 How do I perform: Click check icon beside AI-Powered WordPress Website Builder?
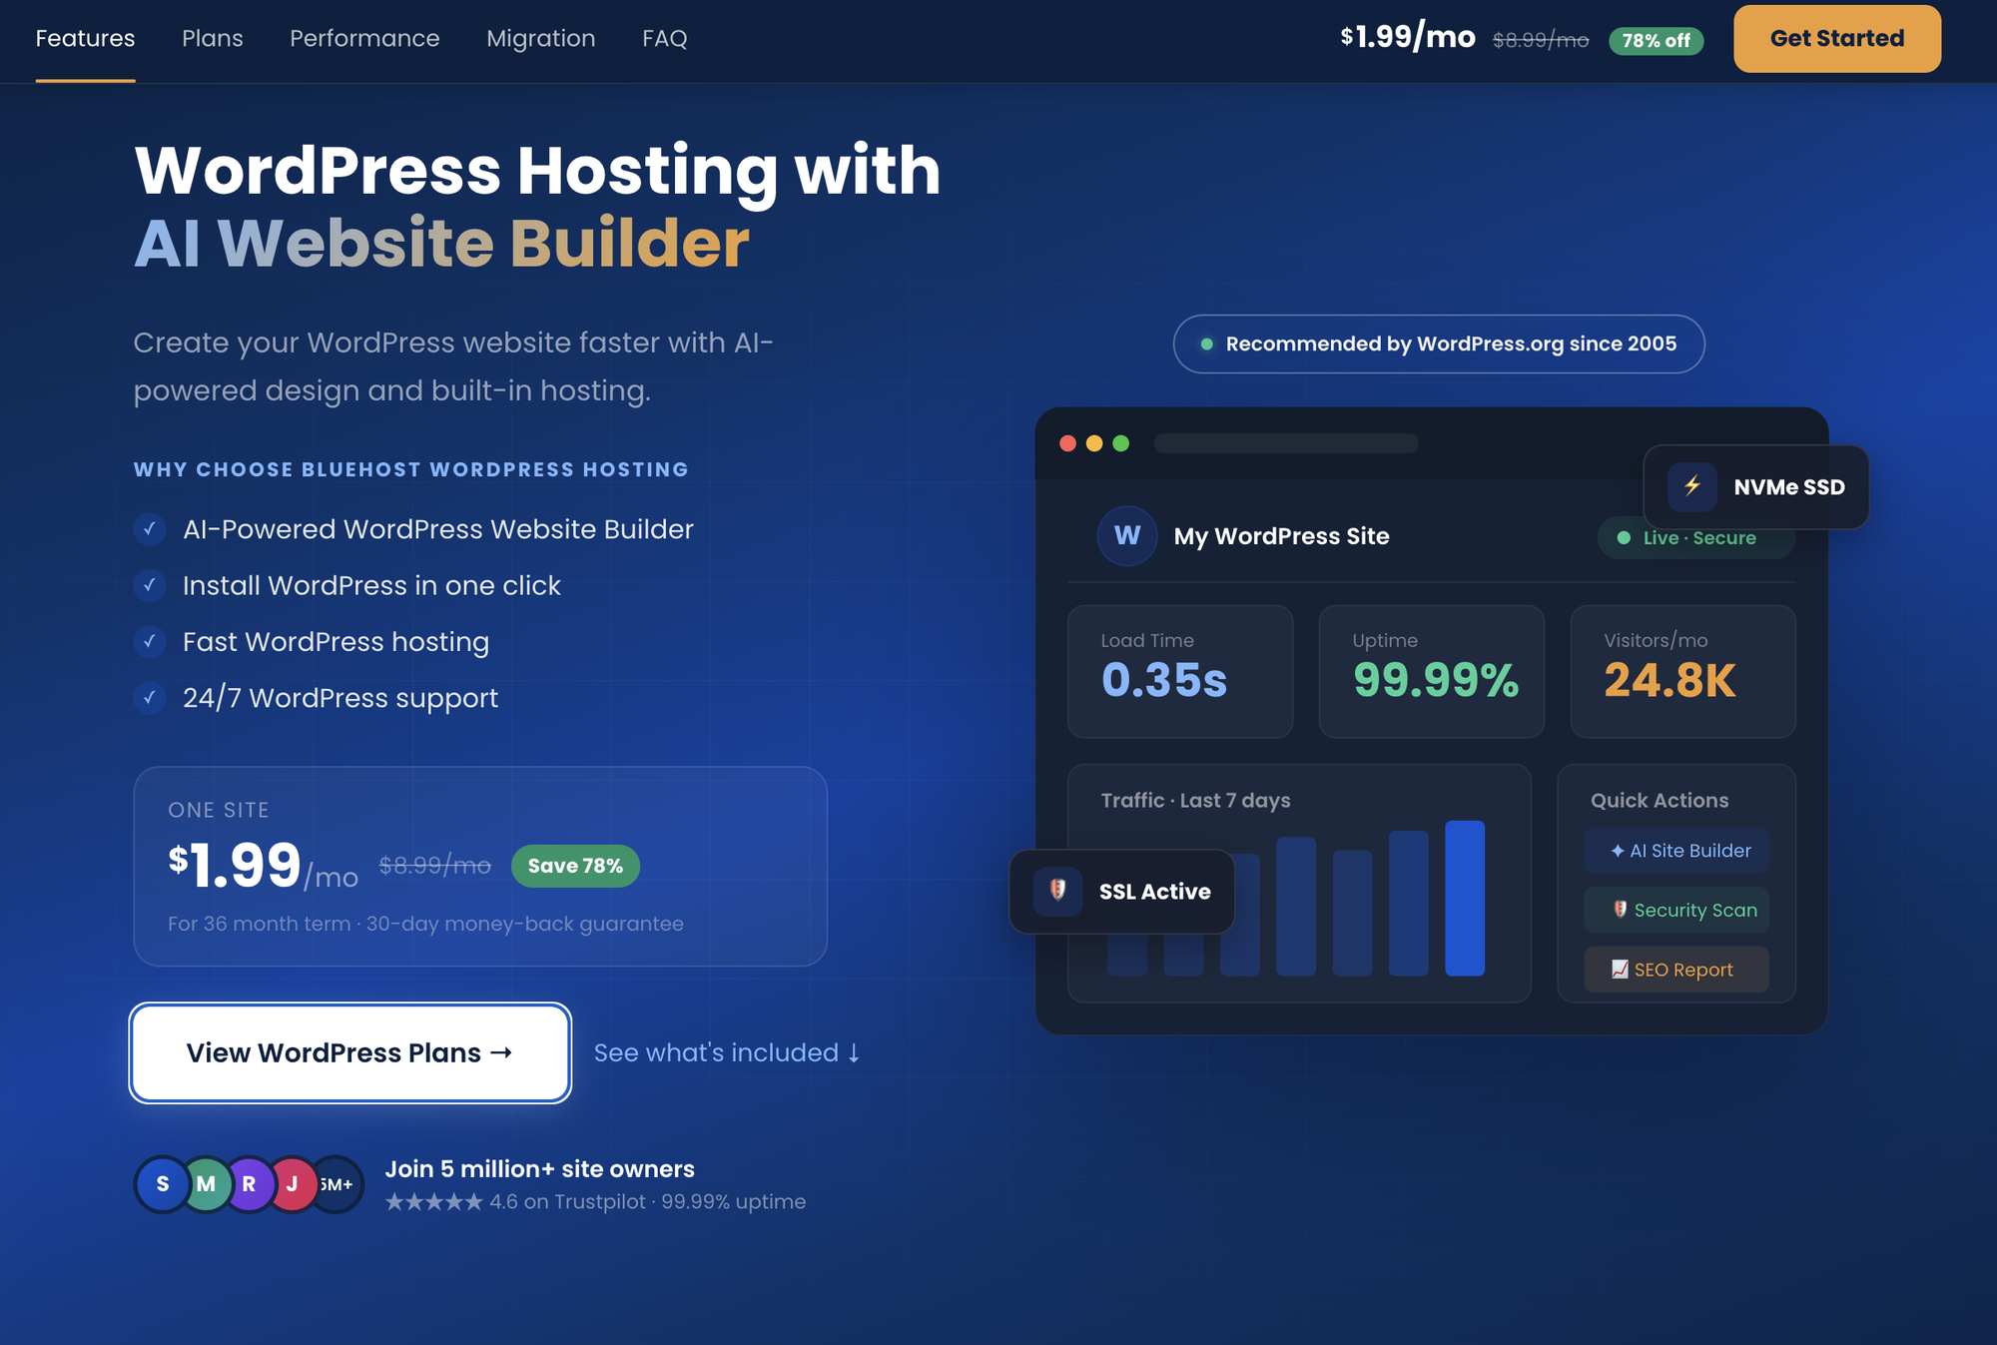pyautogui.click(x=150, y=529)
